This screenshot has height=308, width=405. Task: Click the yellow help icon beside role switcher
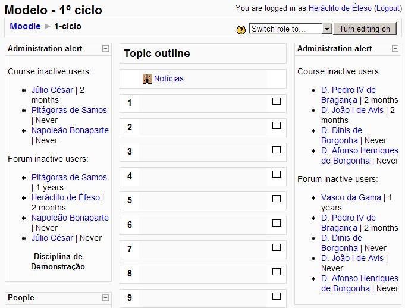tap(241, 29)
